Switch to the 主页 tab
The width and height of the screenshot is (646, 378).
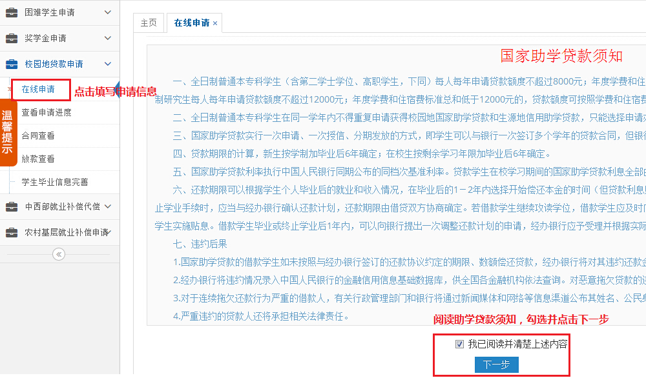(149, 23)
